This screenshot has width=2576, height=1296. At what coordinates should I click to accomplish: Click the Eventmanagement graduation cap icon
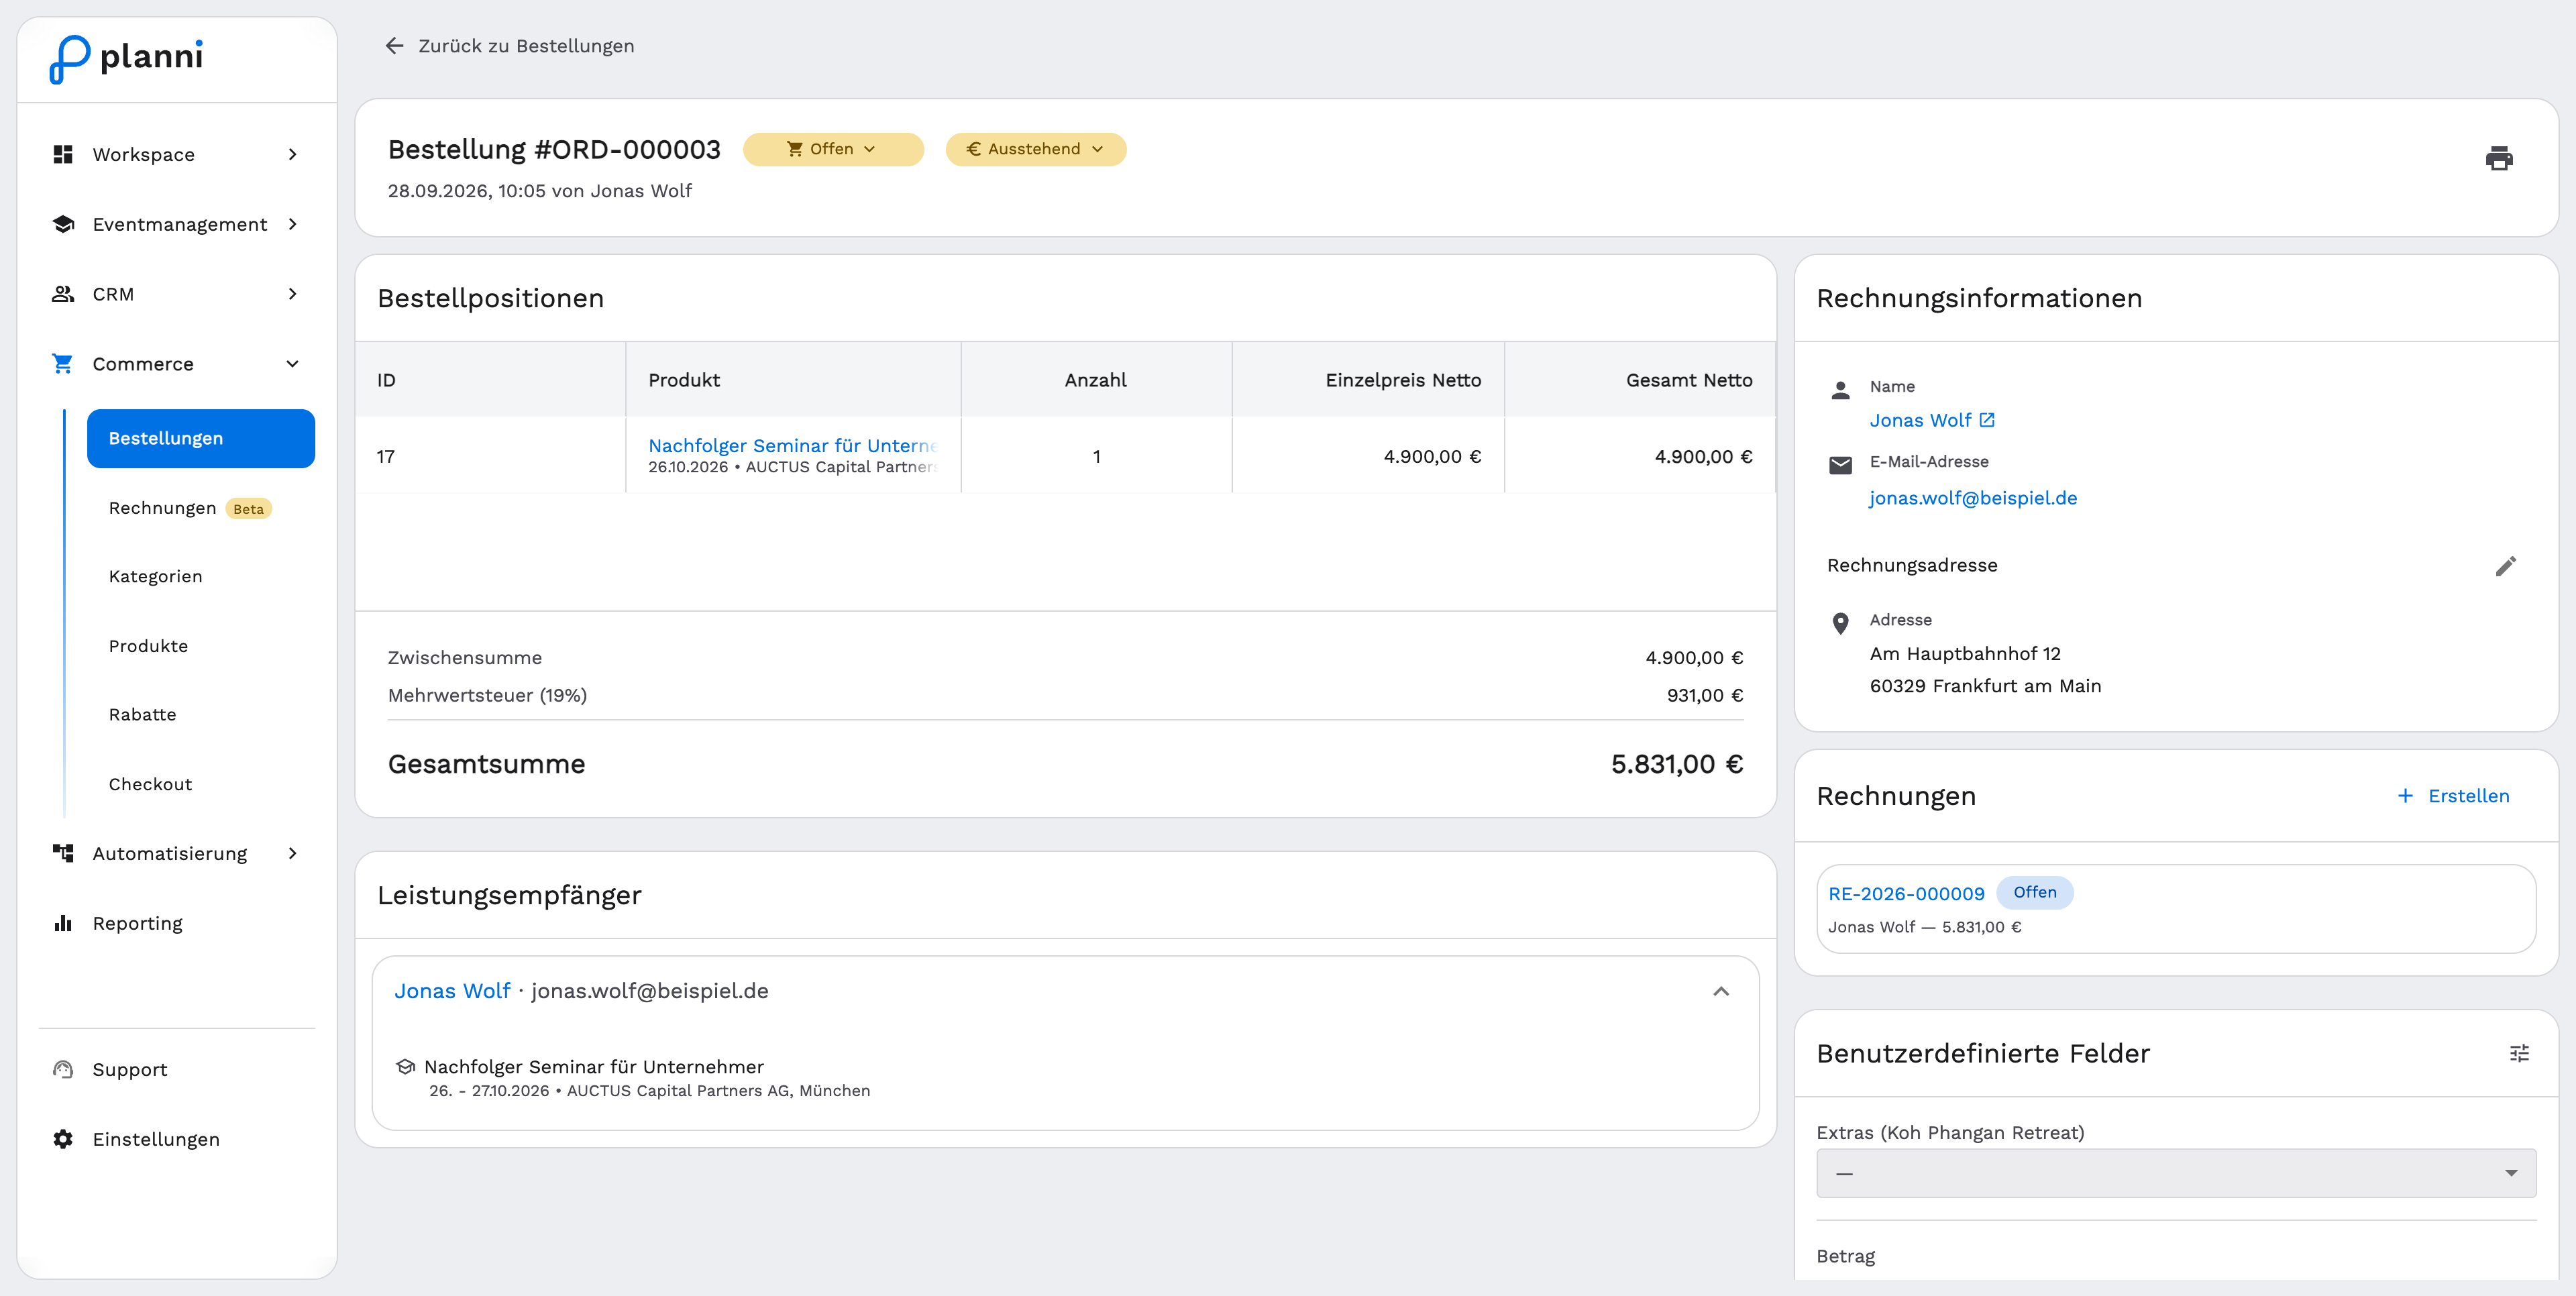pyautogui.click(x=63, y=224)
